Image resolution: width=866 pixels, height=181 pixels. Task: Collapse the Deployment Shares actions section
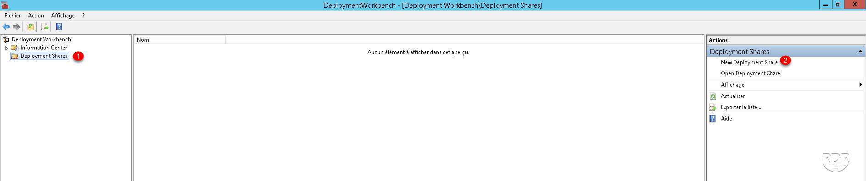point(860,51)
